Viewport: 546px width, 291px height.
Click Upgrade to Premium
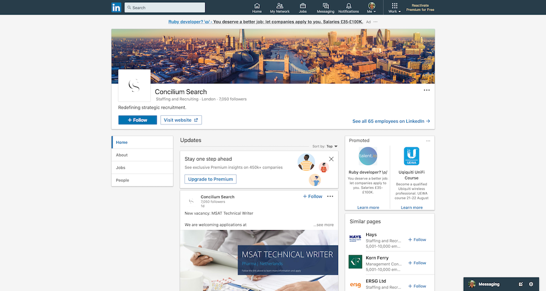pos(210,179)
